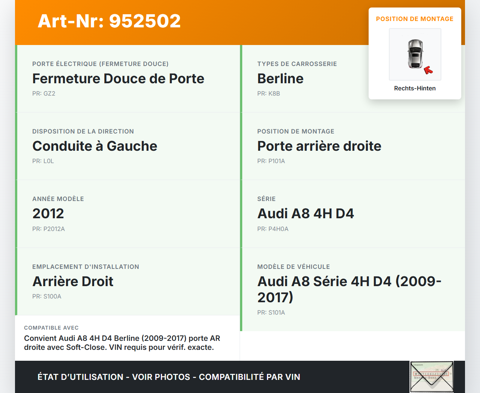Screen dimensions: 480x393
Task: Click the car position diagram image
Action: [x=415, y=54]
